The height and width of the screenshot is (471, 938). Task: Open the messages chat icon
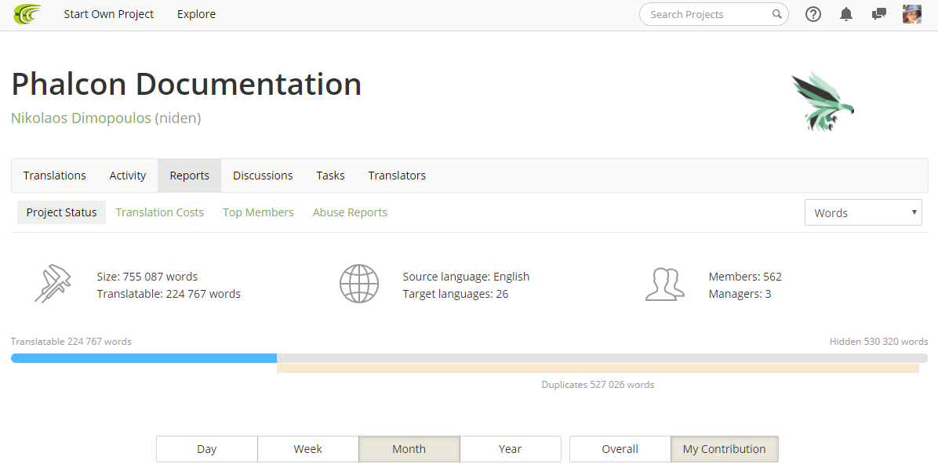coord(878,14)
